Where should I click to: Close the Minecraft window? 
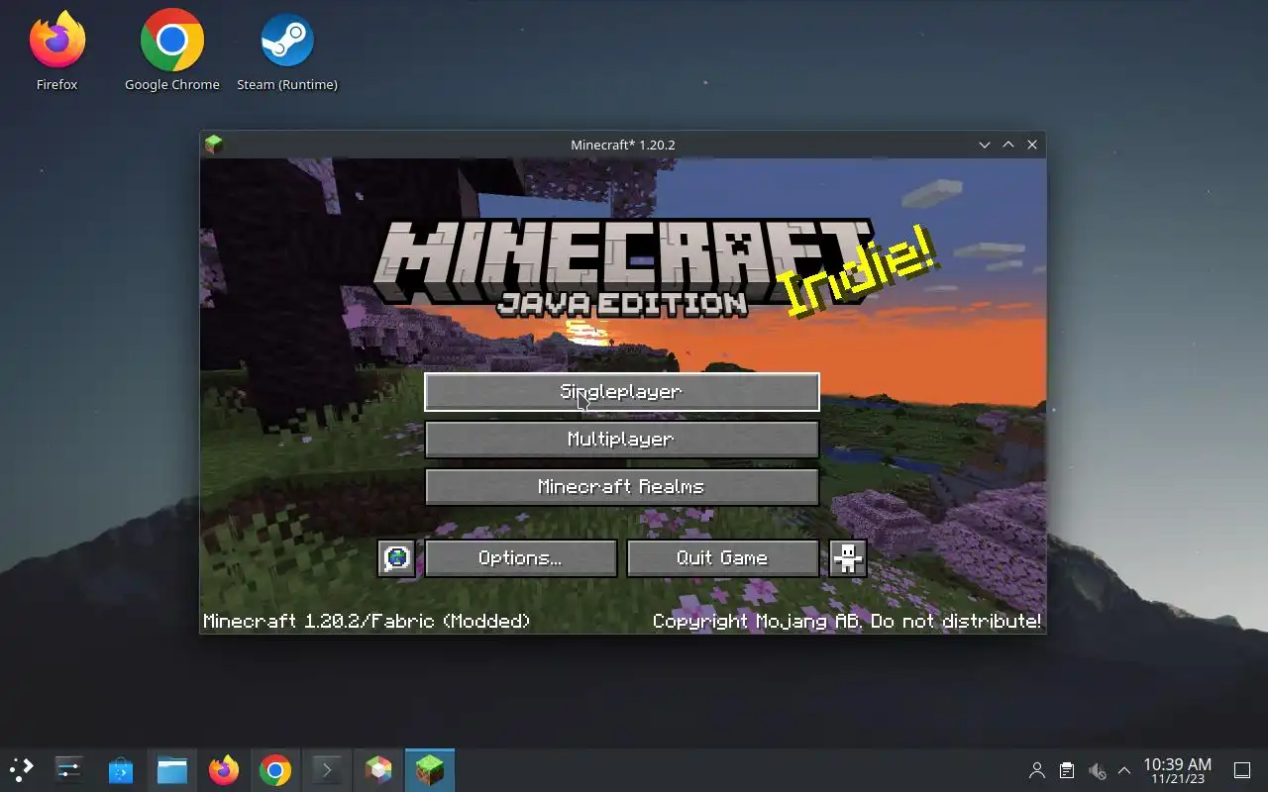tap(1032, 145)
